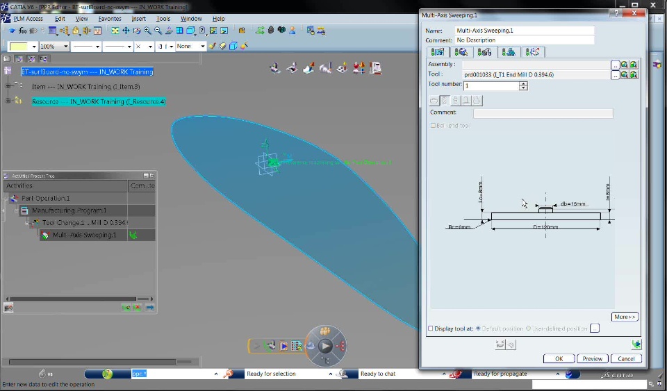Click the Zoom Out magnifier icon
Viewport: 667px width, 391px height.
tap(158, 31)
